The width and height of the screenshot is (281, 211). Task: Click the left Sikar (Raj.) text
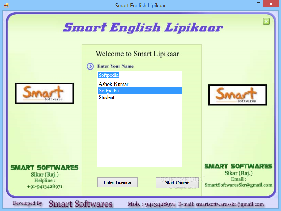pos(45,175)
